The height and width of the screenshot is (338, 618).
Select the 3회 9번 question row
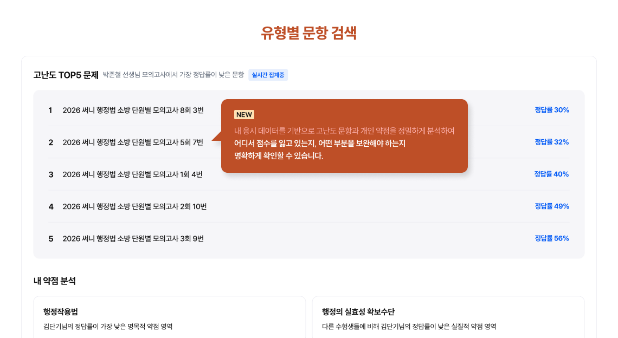click(133, 238)
